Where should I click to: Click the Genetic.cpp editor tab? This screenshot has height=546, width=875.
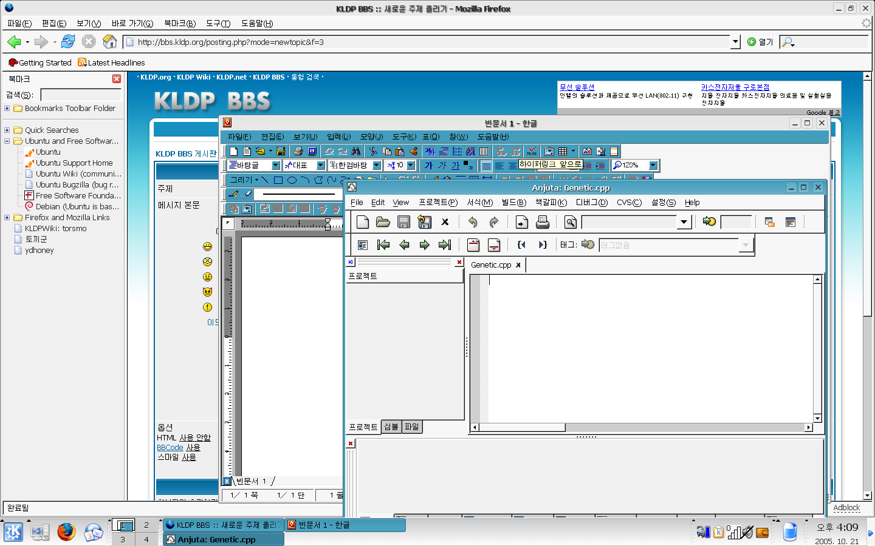tap(491, 265)
